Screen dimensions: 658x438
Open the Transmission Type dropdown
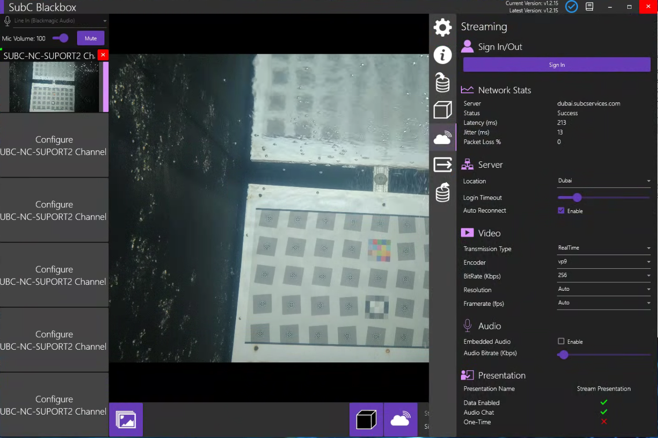603,248
